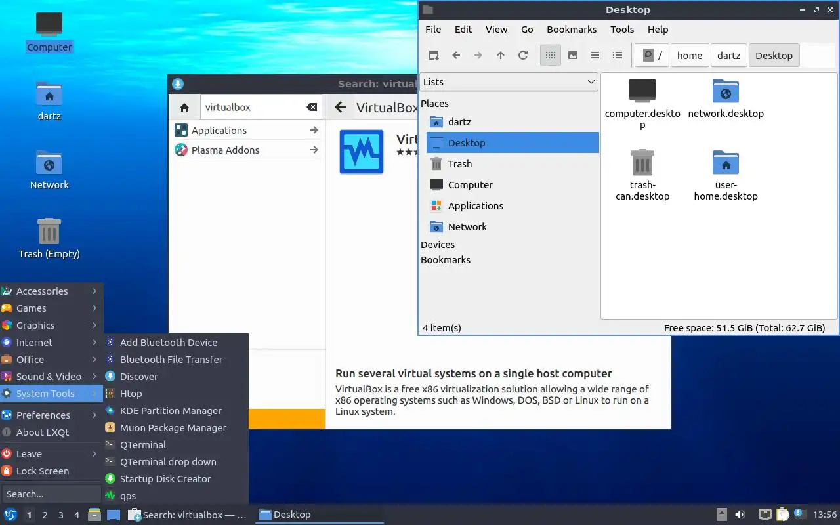Launch Add Bluetooth Device
The width and height of the screenshot is (840, 525).
(176, 343)
